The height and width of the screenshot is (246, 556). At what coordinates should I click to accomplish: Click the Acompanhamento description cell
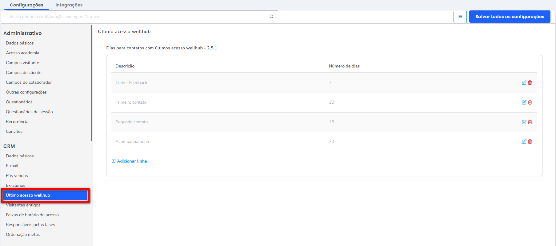coord(133,141)
